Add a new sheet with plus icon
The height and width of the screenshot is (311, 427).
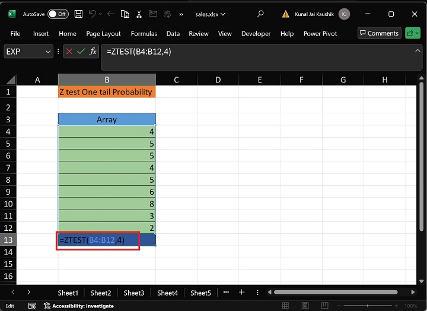241,292
